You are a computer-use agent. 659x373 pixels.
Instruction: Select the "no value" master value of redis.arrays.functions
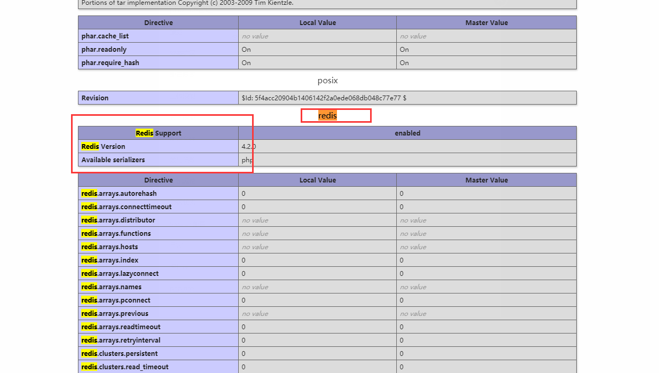point(413,234)
